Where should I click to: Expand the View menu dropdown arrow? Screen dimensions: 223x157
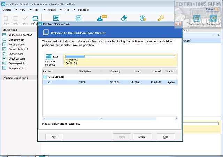click(x=31, y=10)
